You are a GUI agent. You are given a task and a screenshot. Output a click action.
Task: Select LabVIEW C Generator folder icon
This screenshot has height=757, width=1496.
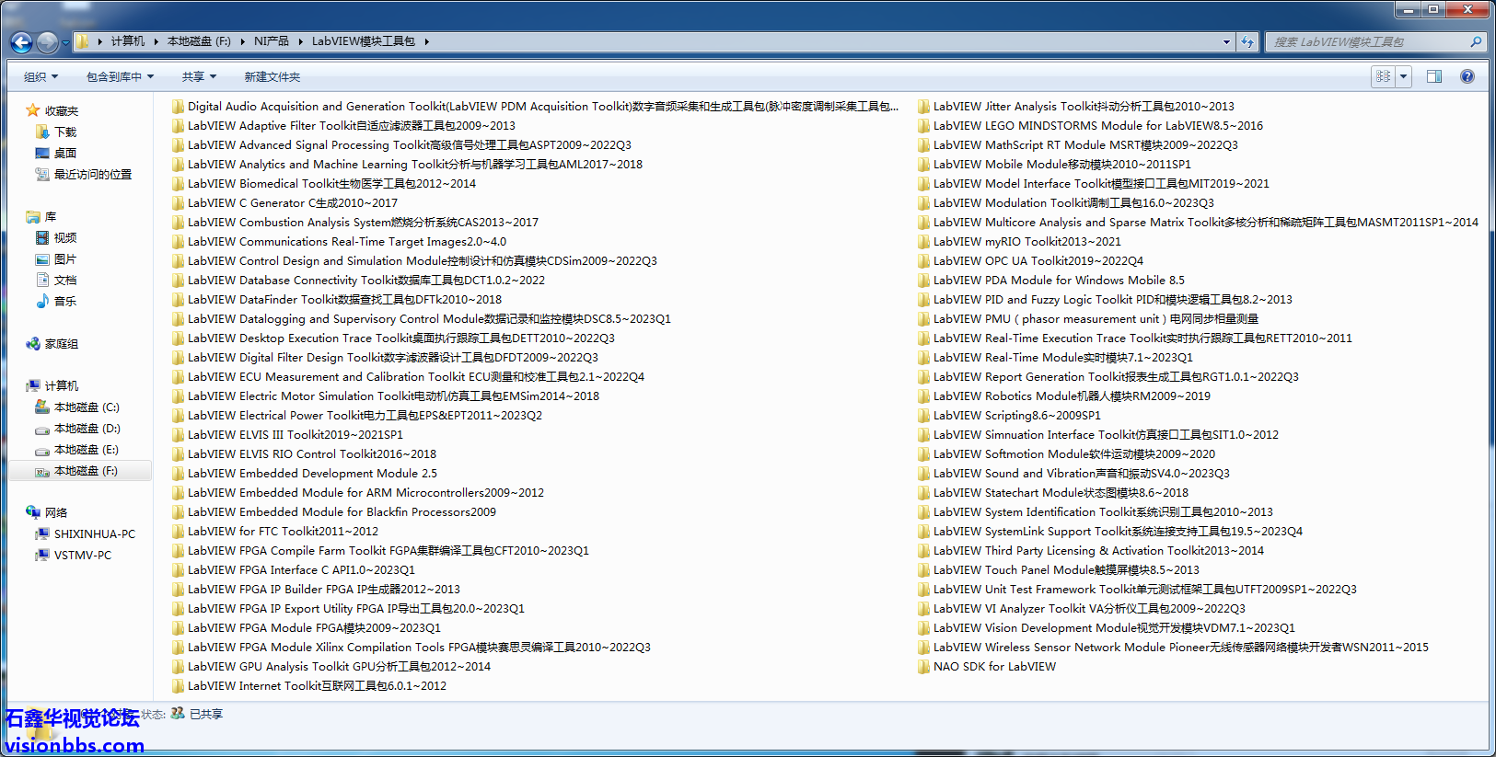(x=179, y=202)
